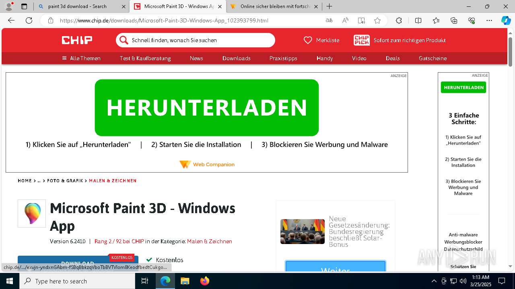Click the browser back arrow
This screenshot has width=515, height=289.
click(x=11, y=20)
